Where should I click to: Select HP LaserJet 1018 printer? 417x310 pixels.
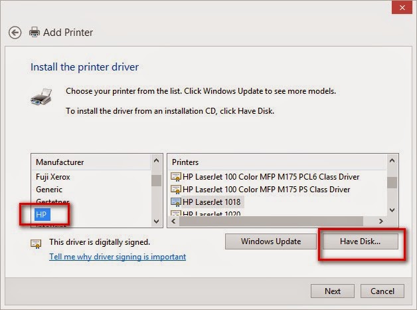212,202
